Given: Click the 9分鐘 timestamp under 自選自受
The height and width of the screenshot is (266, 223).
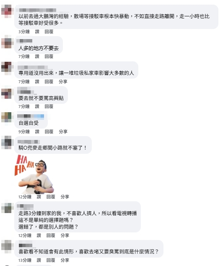Looking at the screenshot, I should point(24,132).
